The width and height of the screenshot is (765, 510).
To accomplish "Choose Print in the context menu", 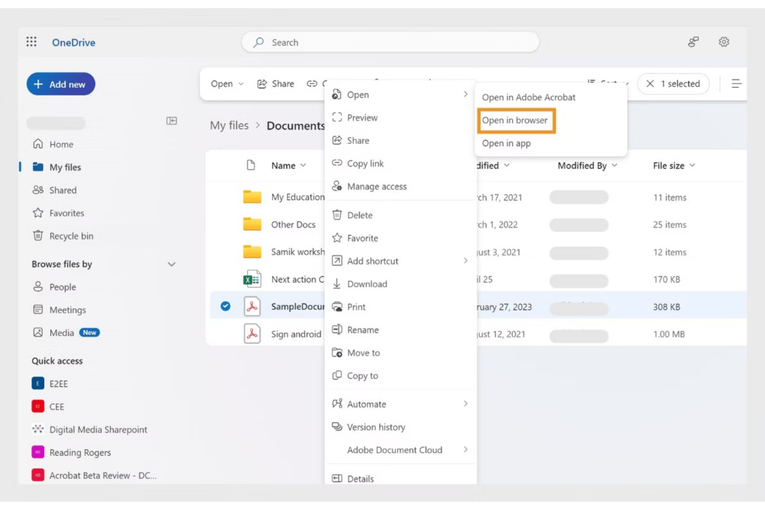I will (400, 307).
